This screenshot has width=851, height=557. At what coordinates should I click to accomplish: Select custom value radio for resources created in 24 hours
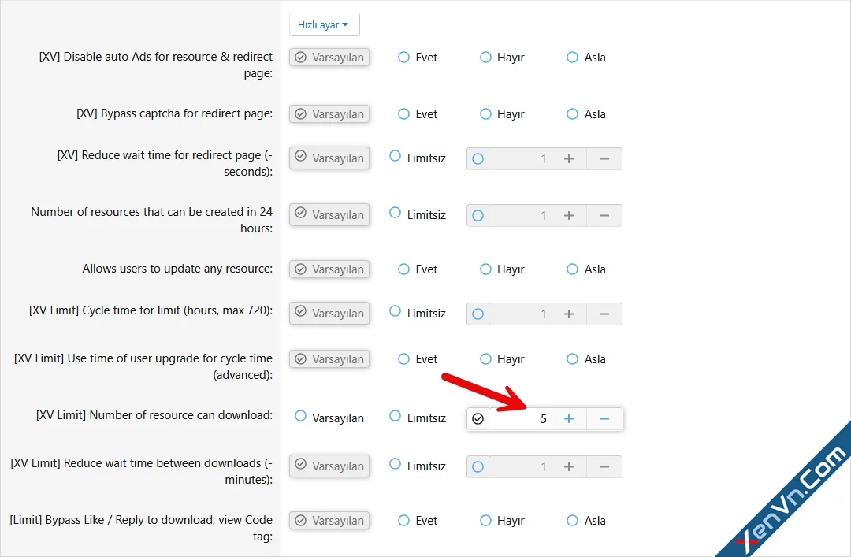pos(478,216)
